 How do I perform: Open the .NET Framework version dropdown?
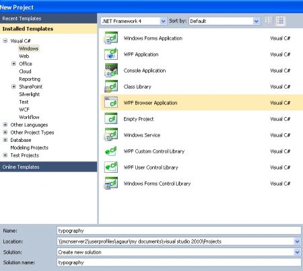[x=163, y=22]
